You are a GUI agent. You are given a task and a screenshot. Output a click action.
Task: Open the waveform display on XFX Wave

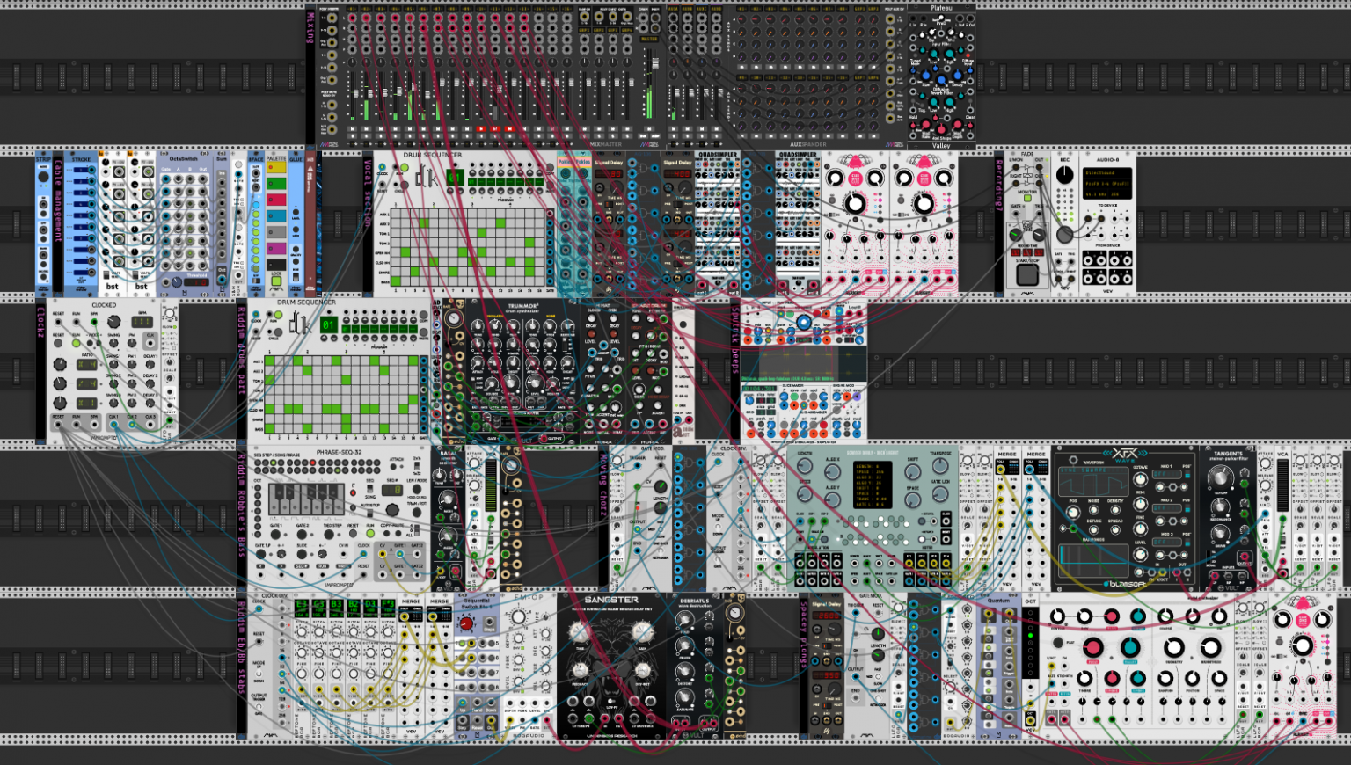pyautogui.click(x=1093, y=483)
